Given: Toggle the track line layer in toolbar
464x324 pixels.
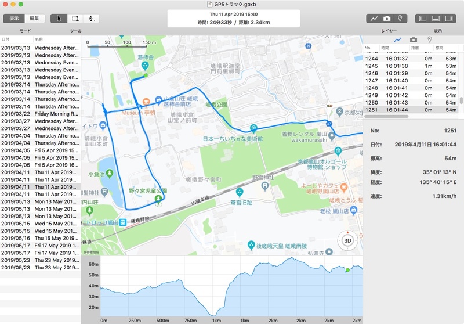Looking at the screenshot, I should pos(374,19).
